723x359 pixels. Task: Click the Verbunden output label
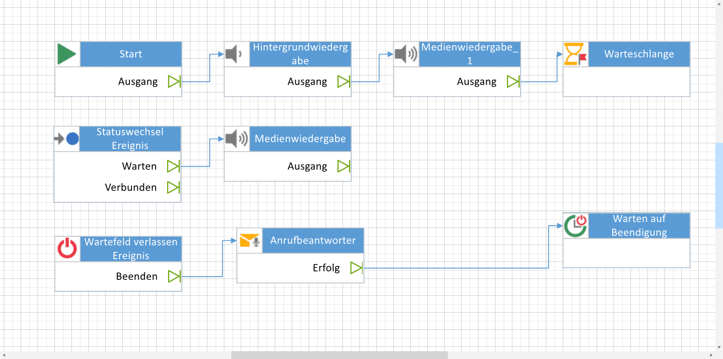click(x=130, y=187)
